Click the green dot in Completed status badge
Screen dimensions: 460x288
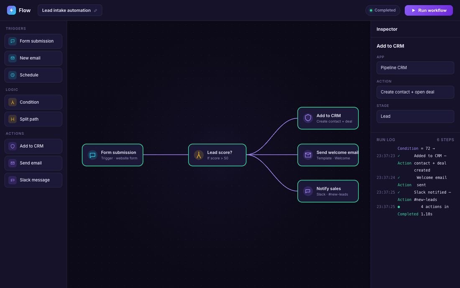pyautogui.click(x=371, y=10)
